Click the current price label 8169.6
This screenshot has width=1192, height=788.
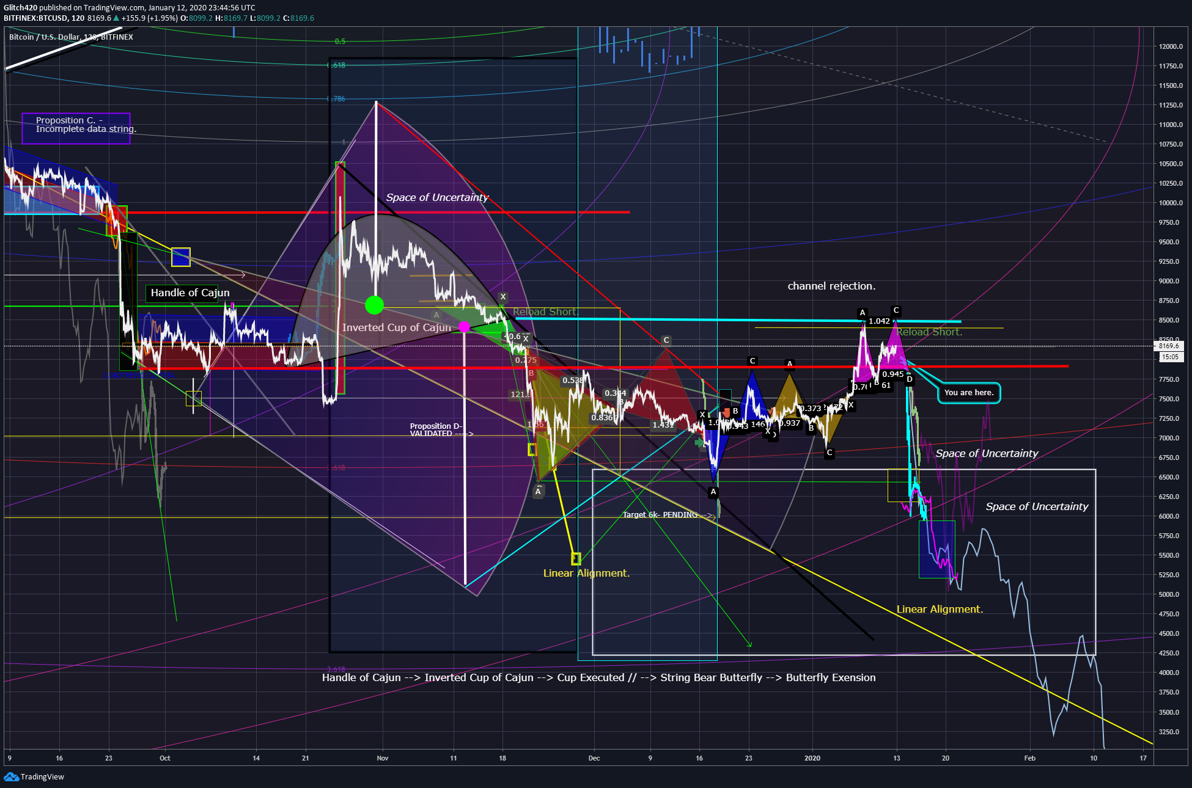point(1169,346)
